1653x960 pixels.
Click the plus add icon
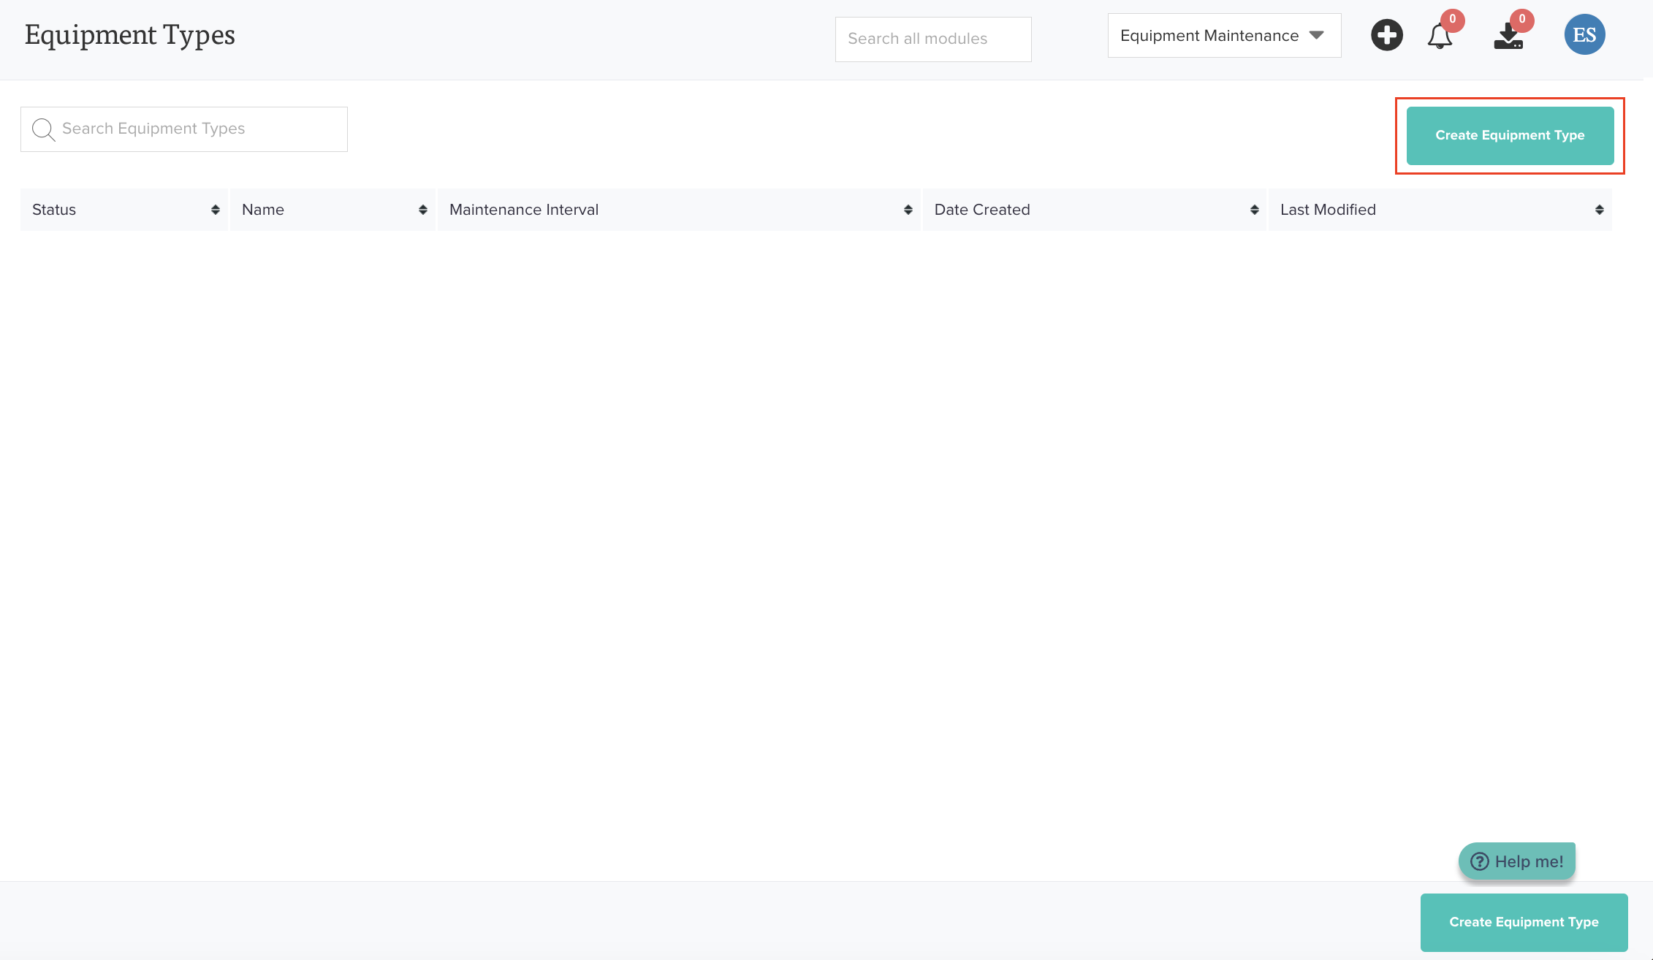coord(1386,35)
